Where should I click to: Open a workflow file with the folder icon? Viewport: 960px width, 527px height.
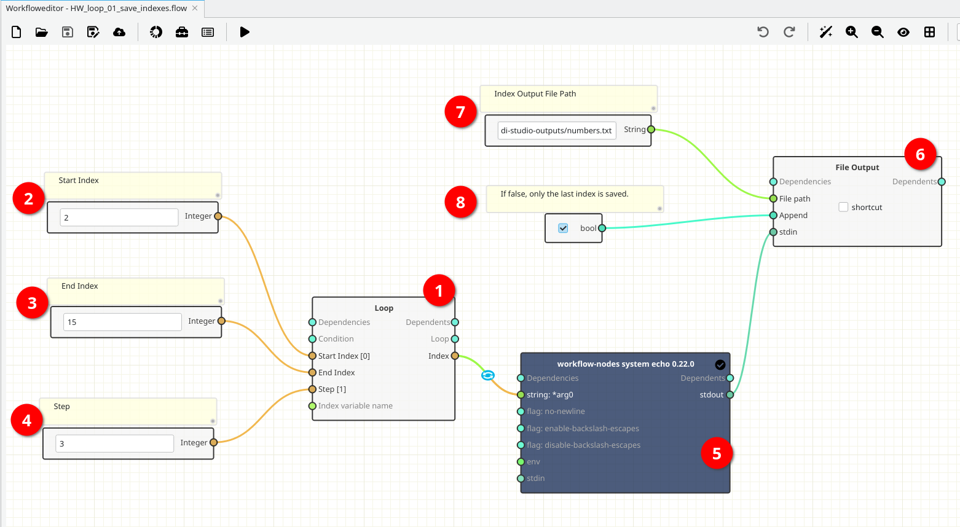coord(42,32)
